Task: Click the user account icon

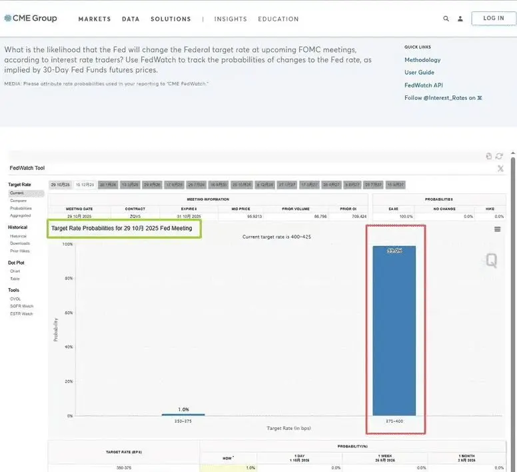Action: [460, 19]
